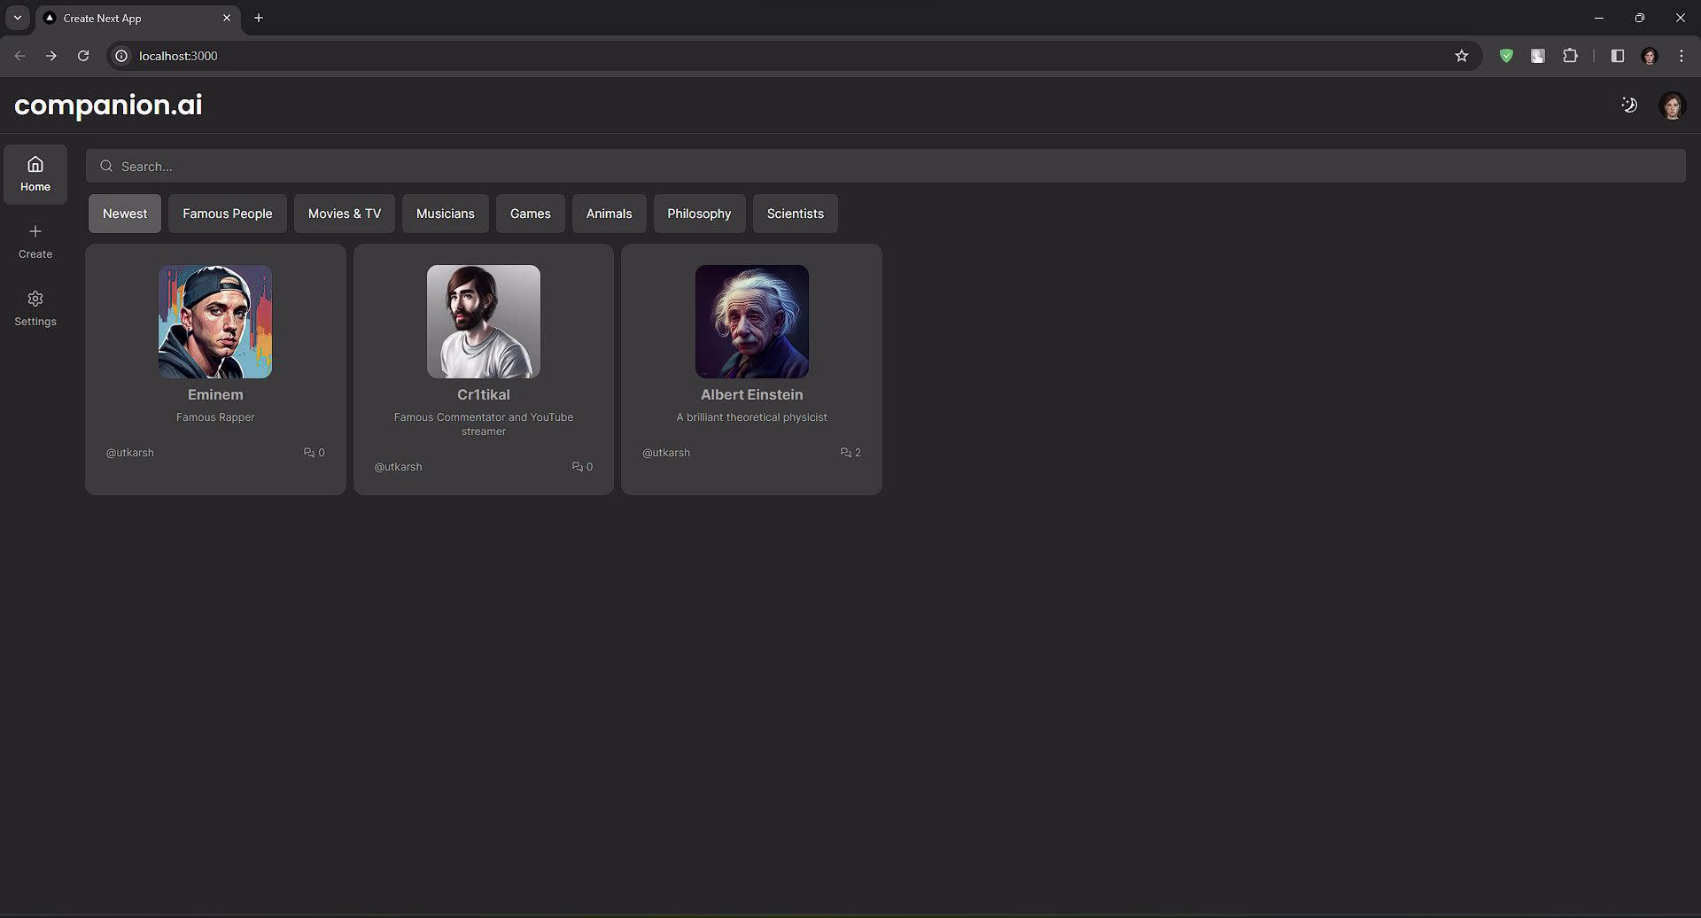The image size is (1701, 918).
Task: Click the companion.ai logo
Action: tap(107, 105)
